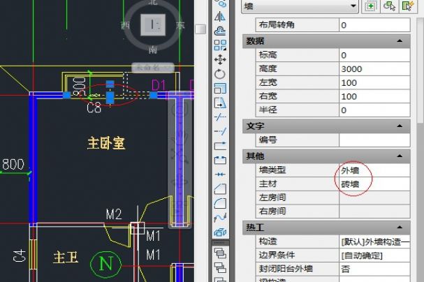Click the blue grip on window C8
Screen dimensions: 424x282
[x=110, y=95]
